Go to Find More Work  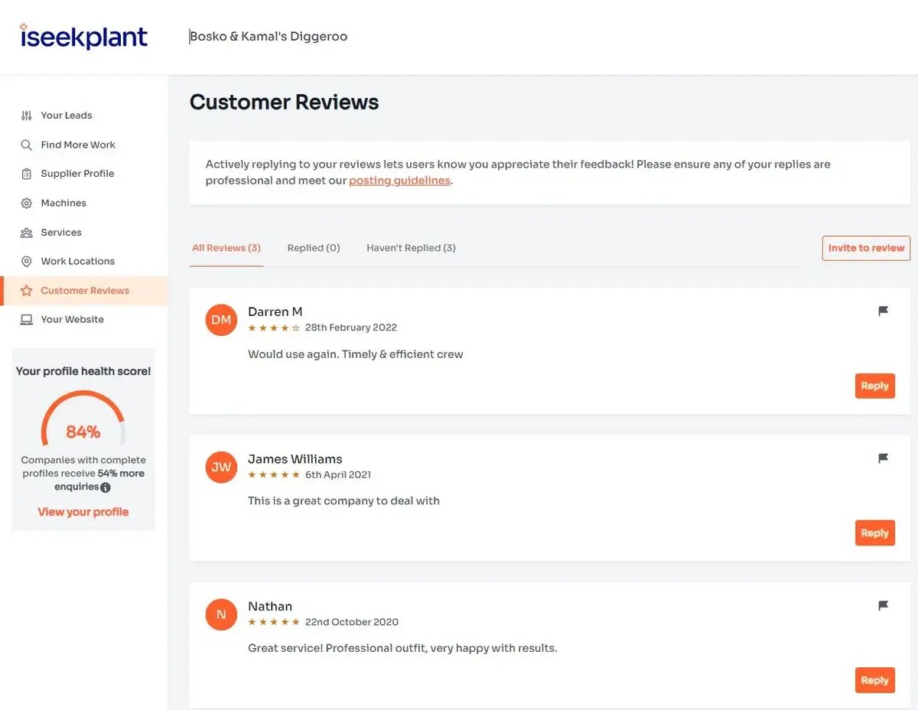tap(78, 145)
